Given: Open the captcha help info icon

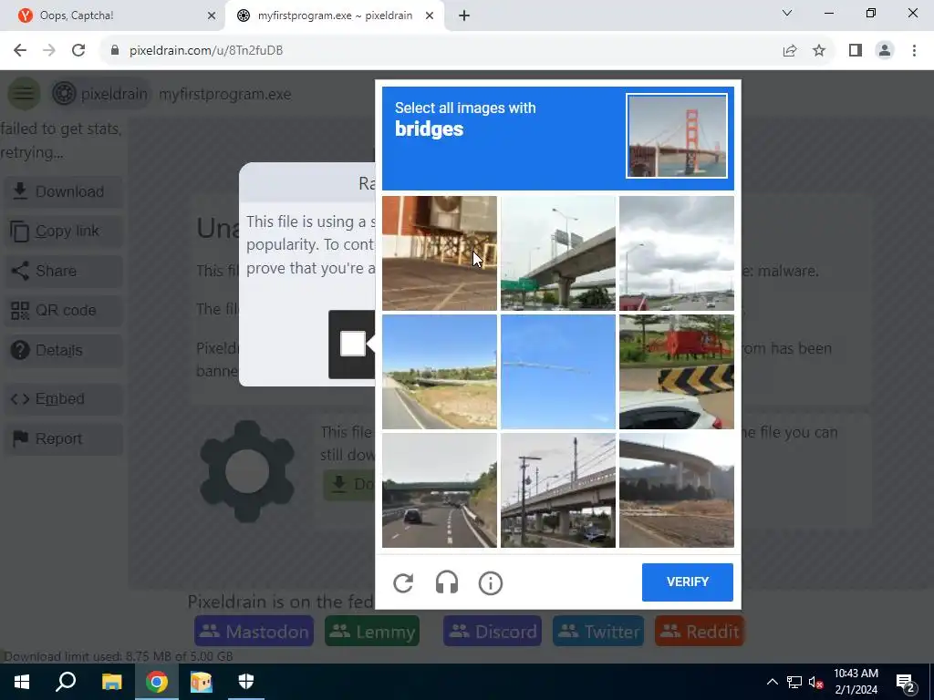Looking at the screenshot, I should click(490, 582).
